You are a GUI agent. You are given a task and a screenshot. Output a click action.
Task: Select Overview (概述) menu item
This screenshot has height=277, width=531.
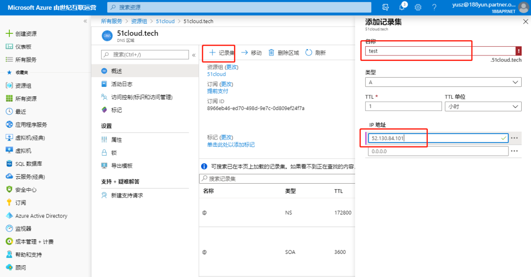point(145,71)
